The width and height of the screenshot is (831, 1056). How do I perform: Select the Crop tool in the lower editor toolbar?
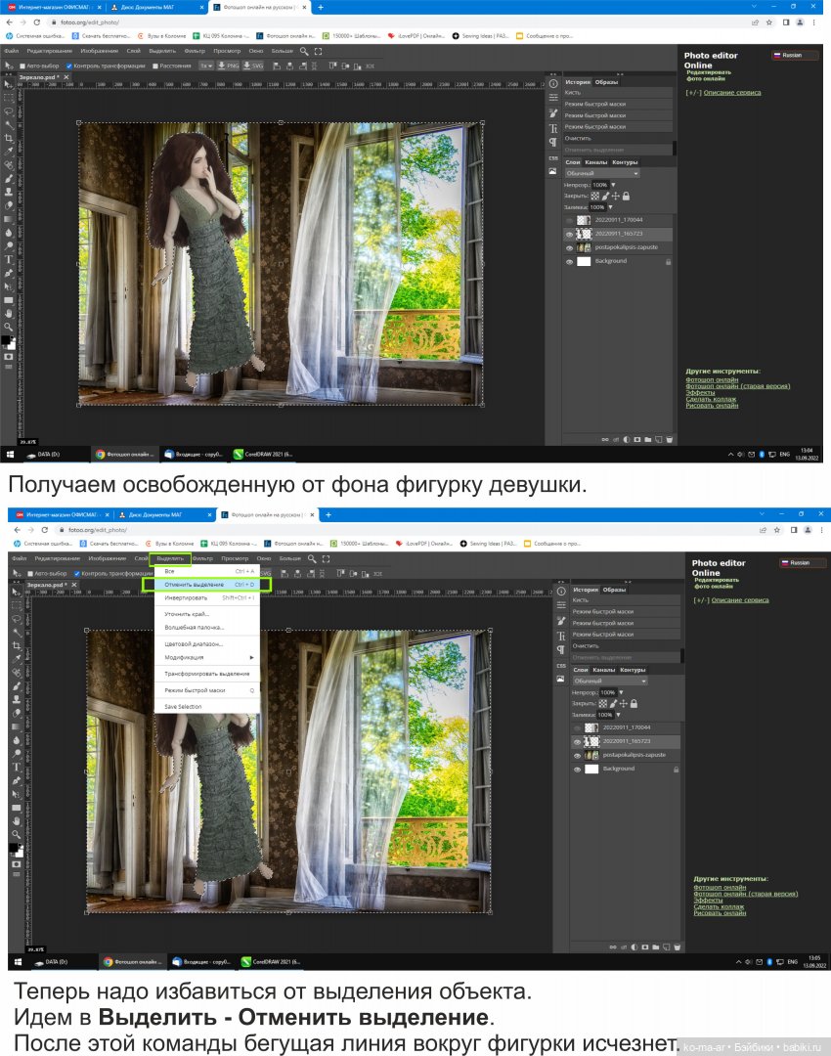18,646
